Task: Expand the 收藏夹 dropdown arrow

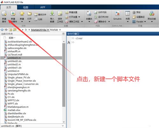Action: [89, 22]
